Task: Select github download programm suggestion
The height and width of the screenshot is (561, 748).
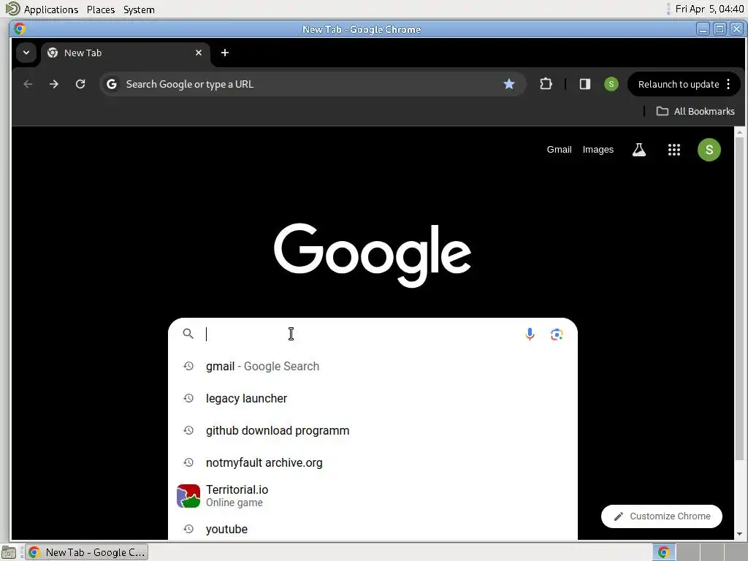Action: 373,430
